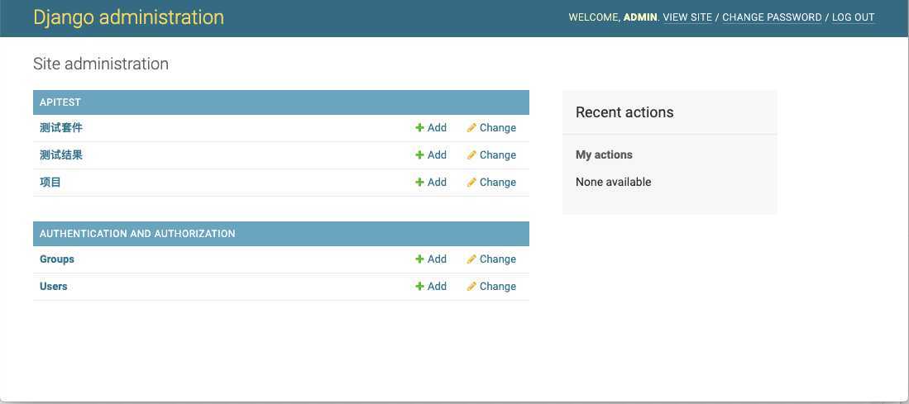909x404 pixels.
Task: Open the Groups model link
Action: coord(57,259)
